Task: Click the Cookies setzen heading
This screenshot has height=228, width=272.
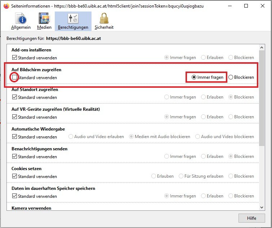Action: (27, 169)
